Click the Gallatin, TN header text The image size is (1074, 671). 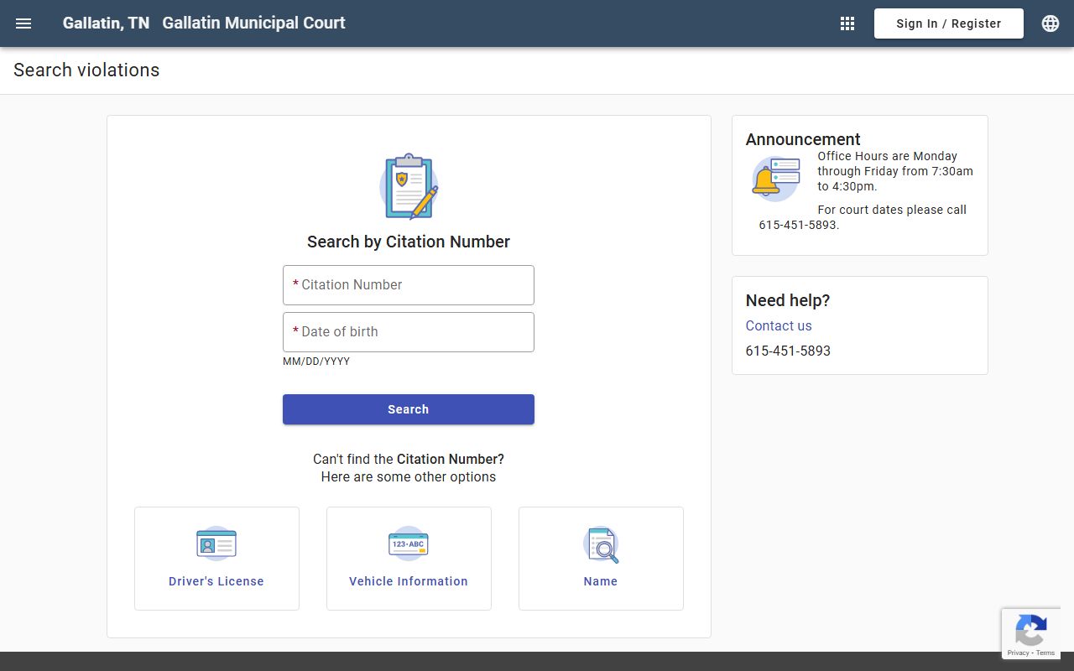(106, 23)
